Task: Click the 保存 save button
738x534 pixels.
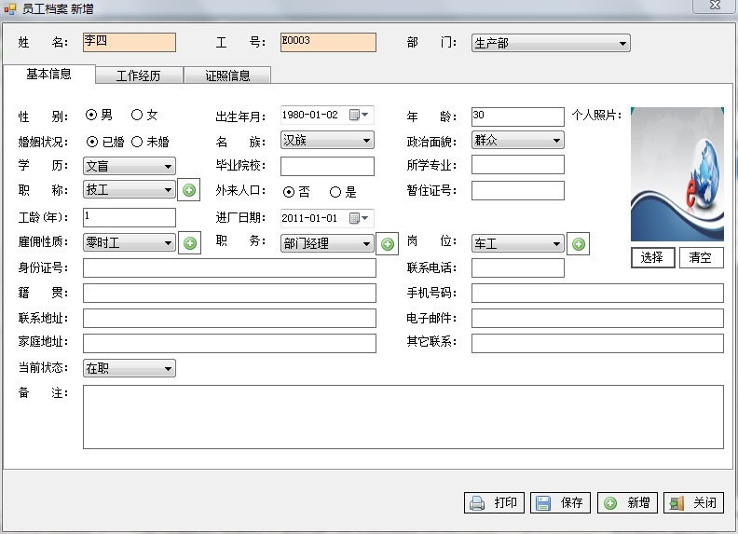Action: click(561, 503)
